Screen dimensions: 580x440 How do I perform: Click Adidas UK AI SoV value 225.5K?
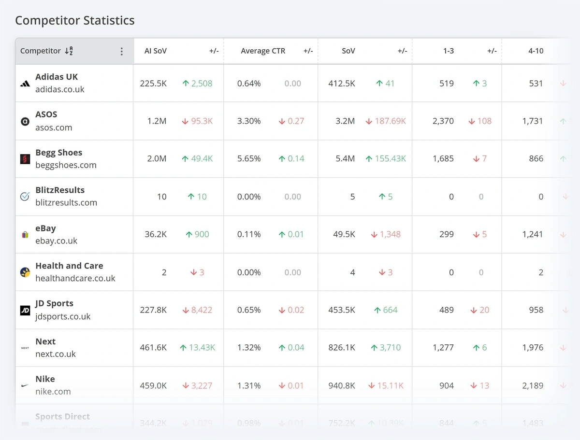(153, 84)
